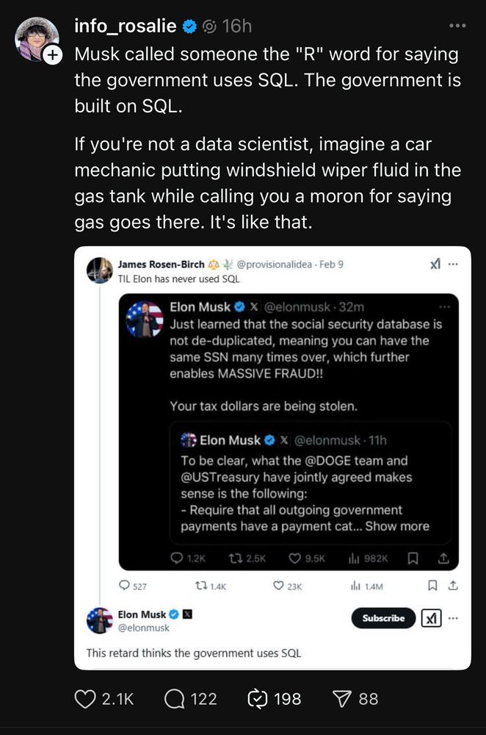Open replies via the comment bubble icon

pos(175,698)
